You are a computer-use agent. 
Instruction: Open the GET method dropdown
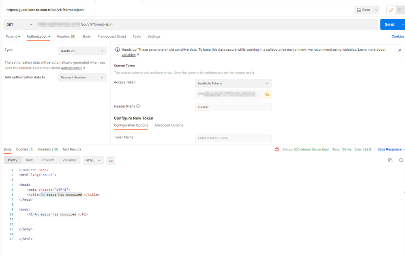point(19,25)
